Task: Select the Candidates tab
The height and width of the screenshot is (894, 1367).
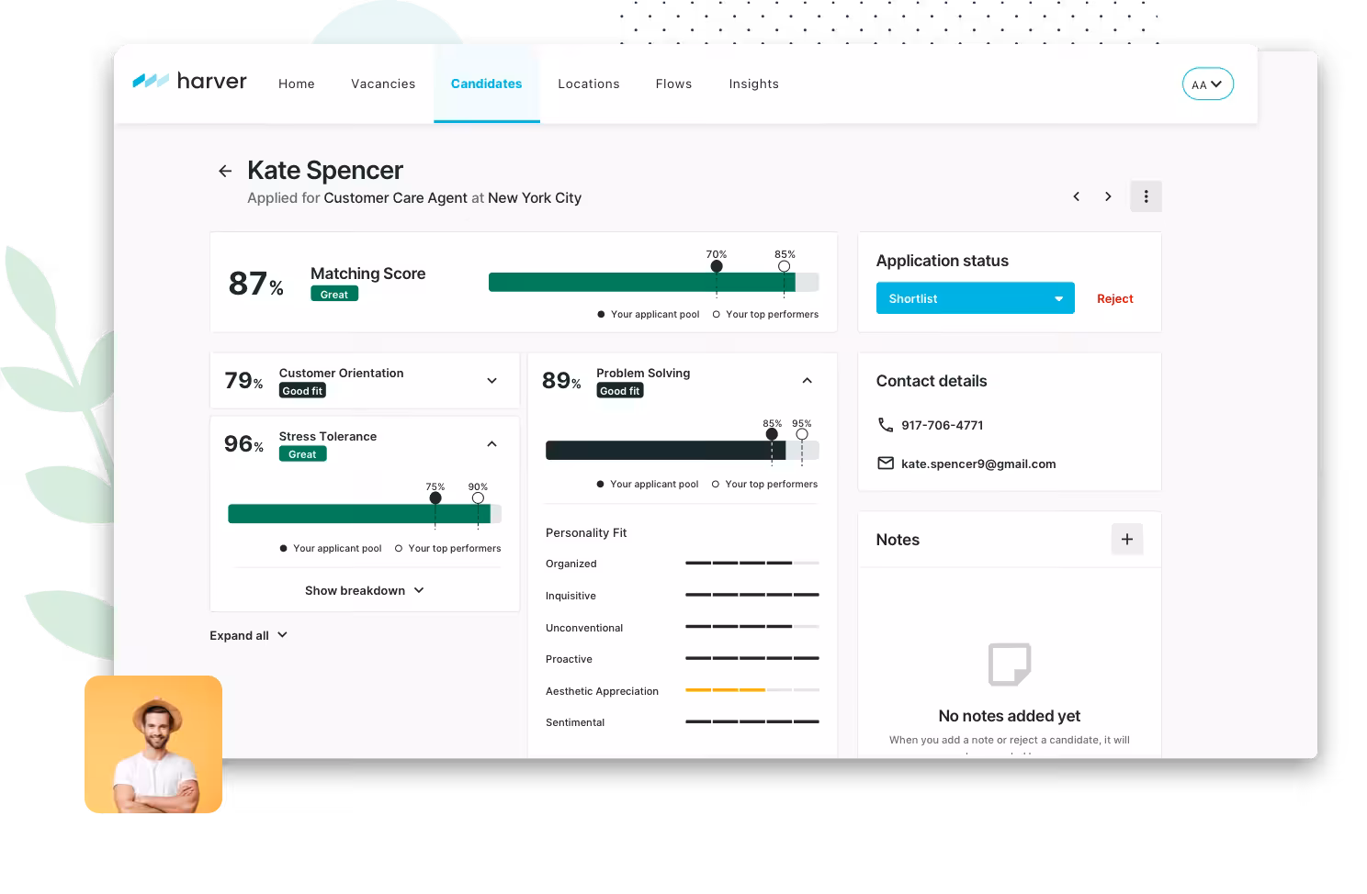Action: (486, 84)
